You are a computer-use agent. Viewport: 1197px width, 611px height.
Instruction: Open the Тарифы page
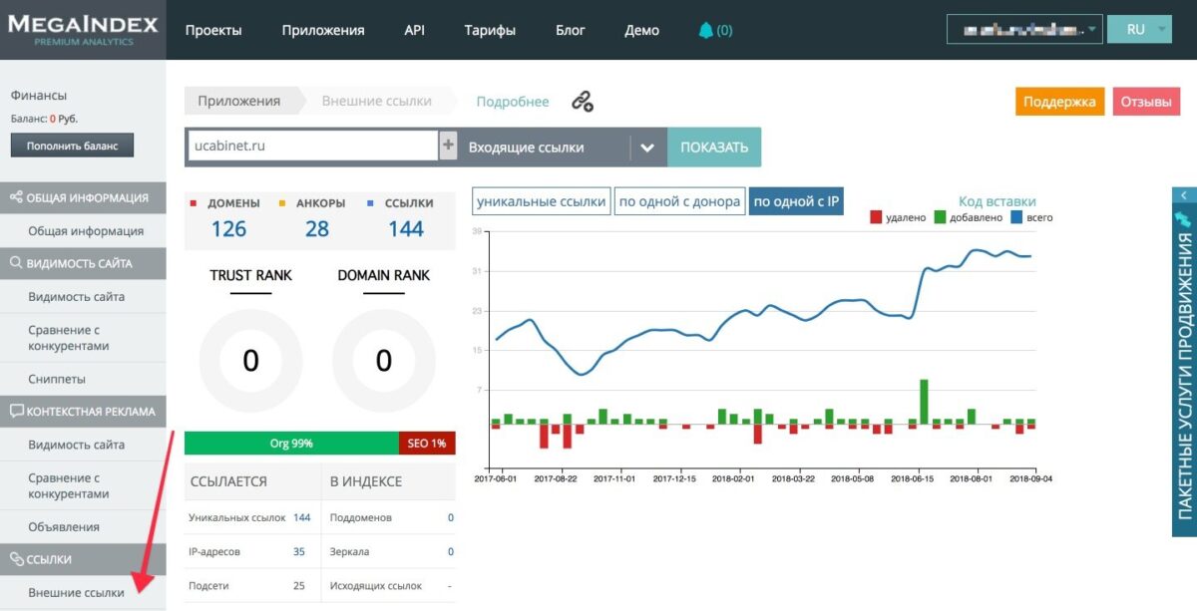click(x=490, y=30)
